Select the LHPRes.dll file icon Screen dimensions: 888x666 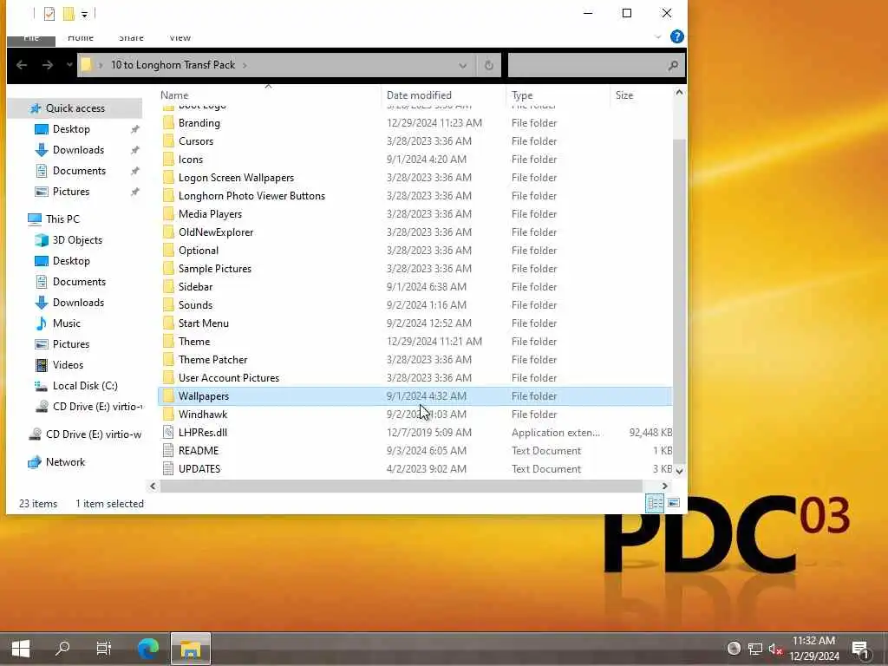tap(167, 432)
